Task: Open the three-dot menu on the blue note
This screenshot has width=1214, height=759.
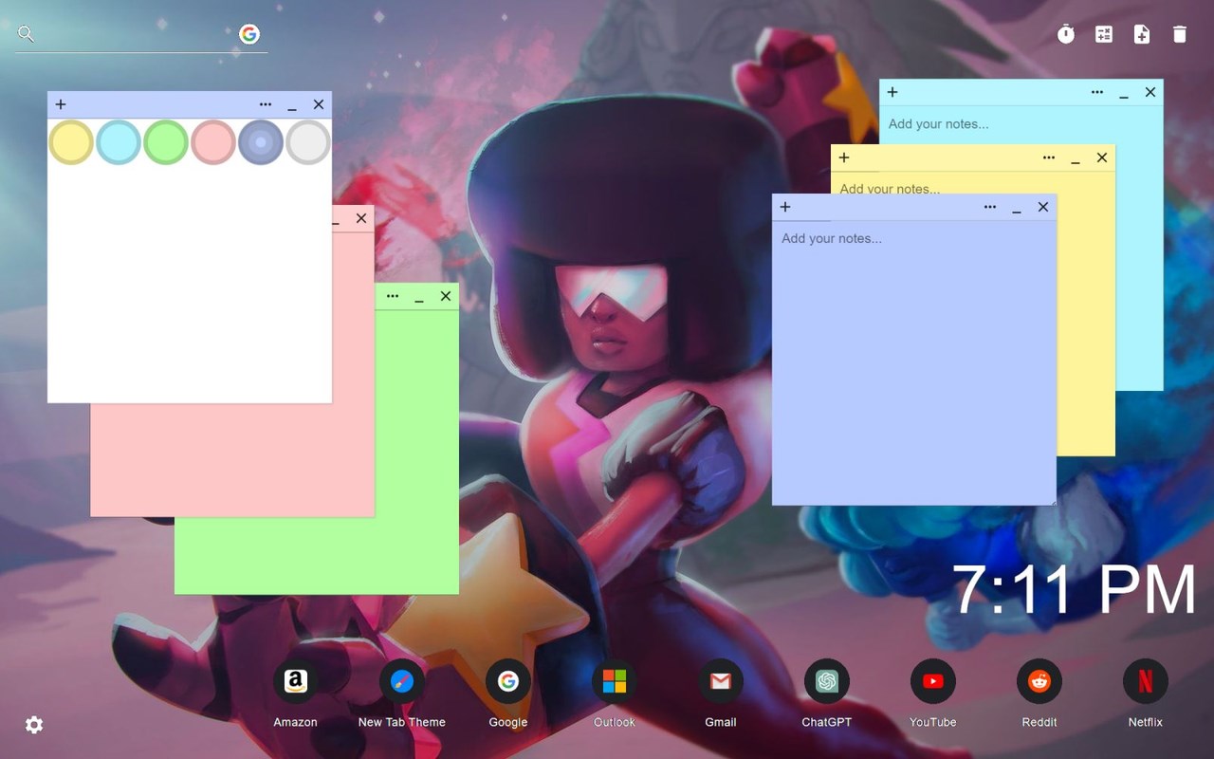Action: pos(990,207)
